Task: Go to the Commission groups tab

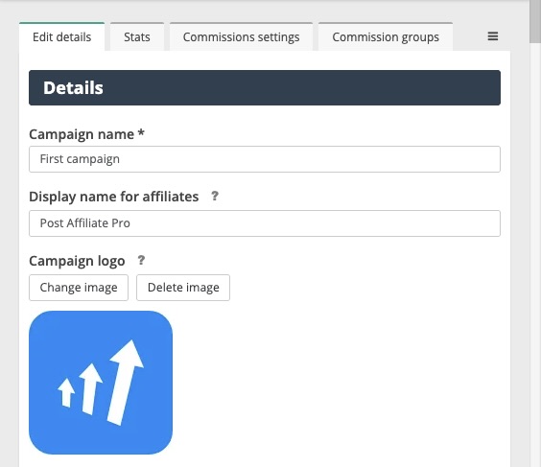Action: (x=386, y=36)
